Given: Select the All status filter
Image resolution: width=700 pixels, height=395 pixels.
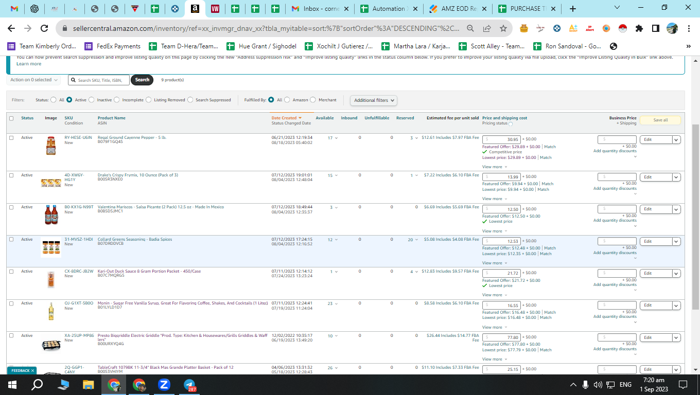Looking at the screenshot, I should [54, 100].
